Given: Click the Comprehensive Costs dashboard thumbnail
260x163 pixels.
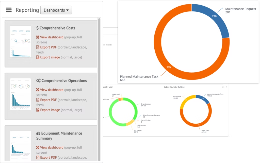Looking at the screenshot, I should (21, 41).
